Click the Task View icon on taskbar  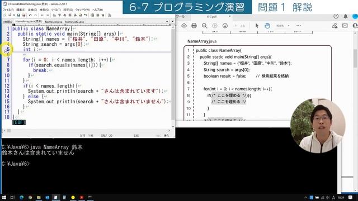coord(12,197)
